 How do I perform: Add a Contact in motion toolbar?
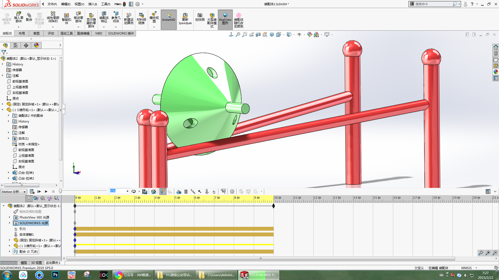[x=207, y=192]
